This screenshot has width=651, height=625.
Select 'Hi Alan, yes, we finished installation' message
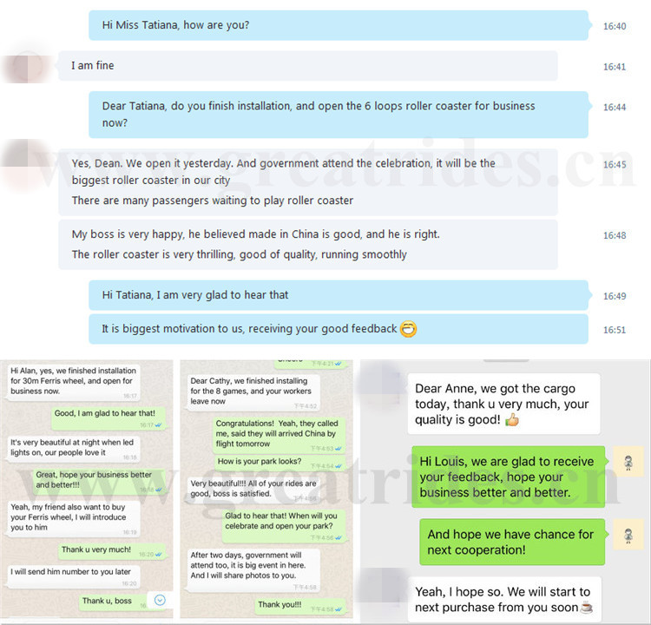pyautogui.click(x=74, y=382)
